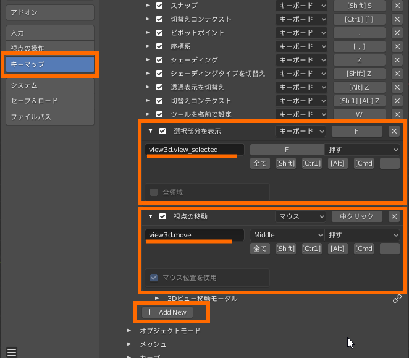Select the キーマップ preferences tab
Screen dimensions: 409x358
coord(50,64)
